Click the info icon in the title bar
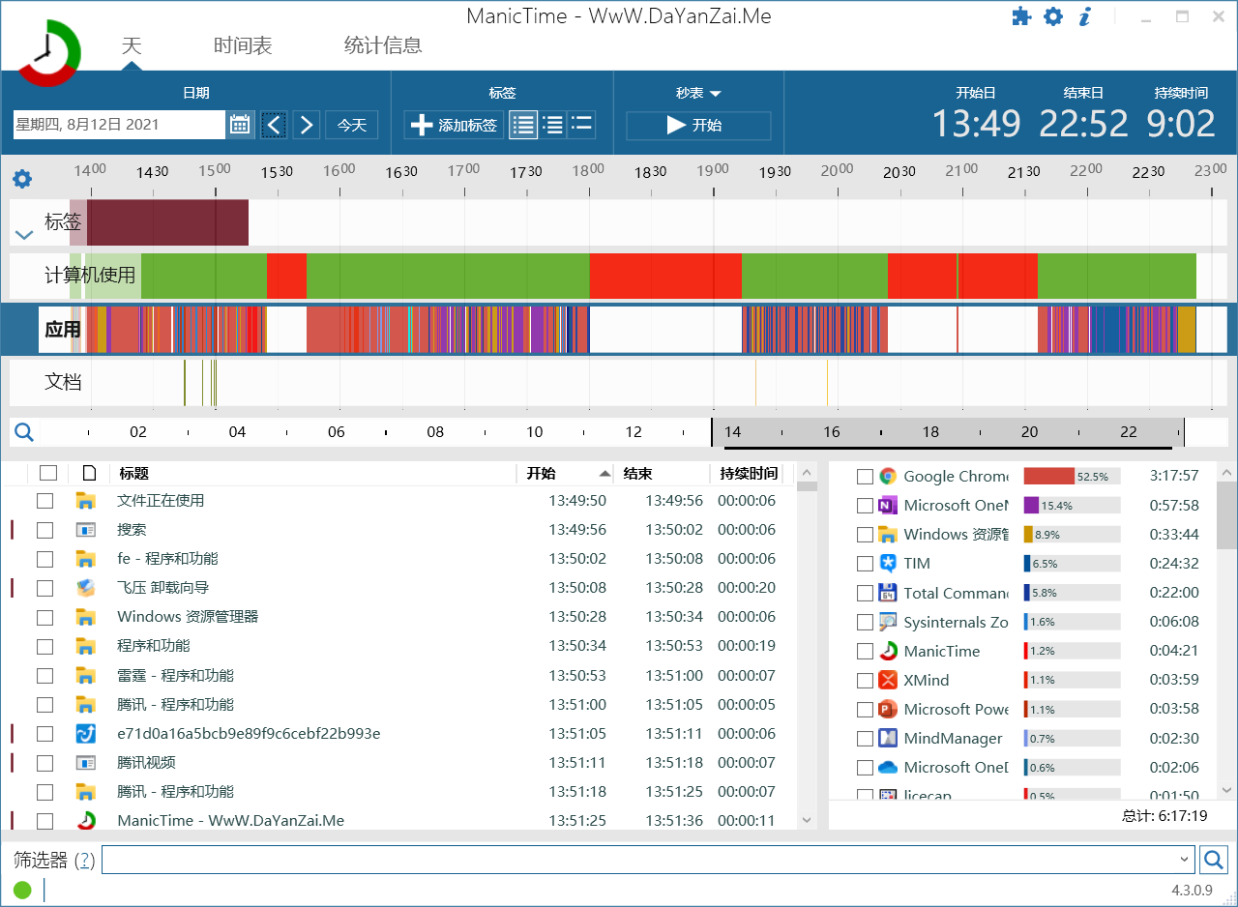The width and height of the screenshot is (1238, 907). [1083, 15]
